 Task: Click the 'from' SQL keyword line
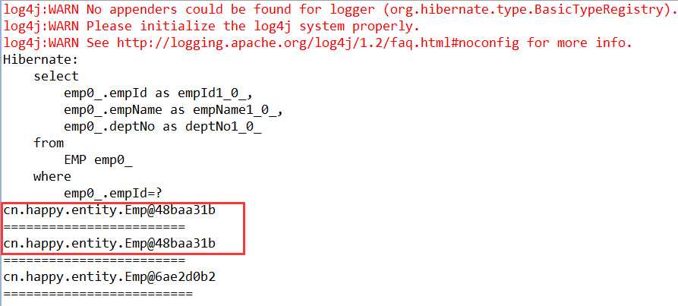(x=49, y=143)
